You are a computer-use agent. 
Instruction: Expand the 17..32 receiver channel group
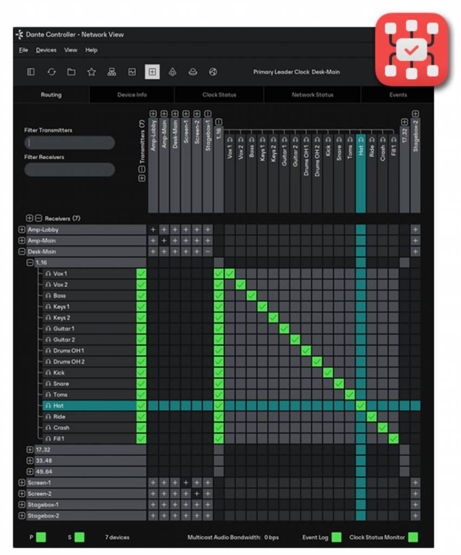click(30, 450)
